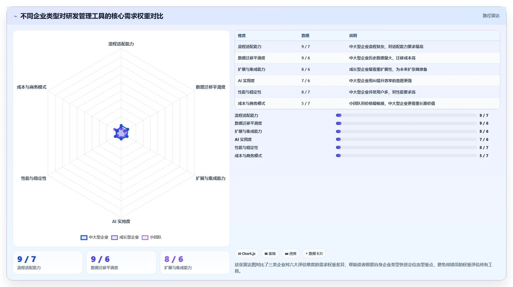Click the 流程适配能力 progress bar
Viewport: 513px width, 287px height.
[x=406, y=115]
